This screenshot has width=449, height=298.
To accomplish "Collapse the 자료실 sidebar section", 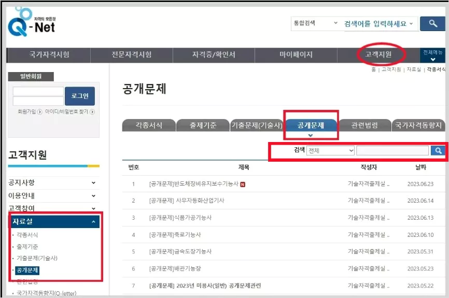I will [x=55, y=222].
